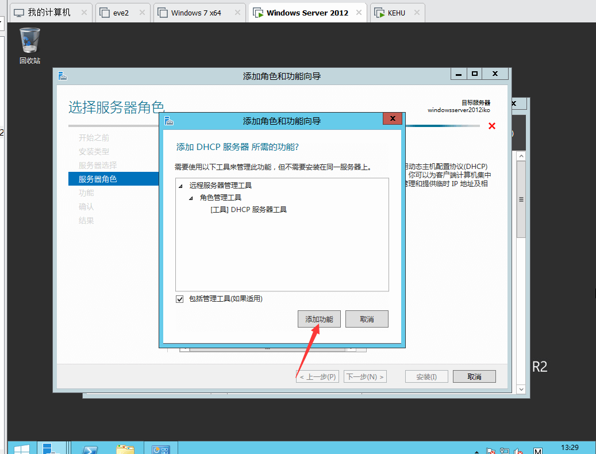Show hidden system tray icons arrow
Viewport: 596px width, 454px height.
[476, 451]
